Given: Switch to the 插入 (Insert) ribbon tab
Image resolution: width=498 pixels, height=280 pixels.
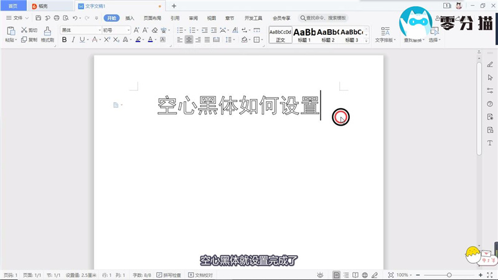Looking at the screenshot, I should [x=129, y=18].
